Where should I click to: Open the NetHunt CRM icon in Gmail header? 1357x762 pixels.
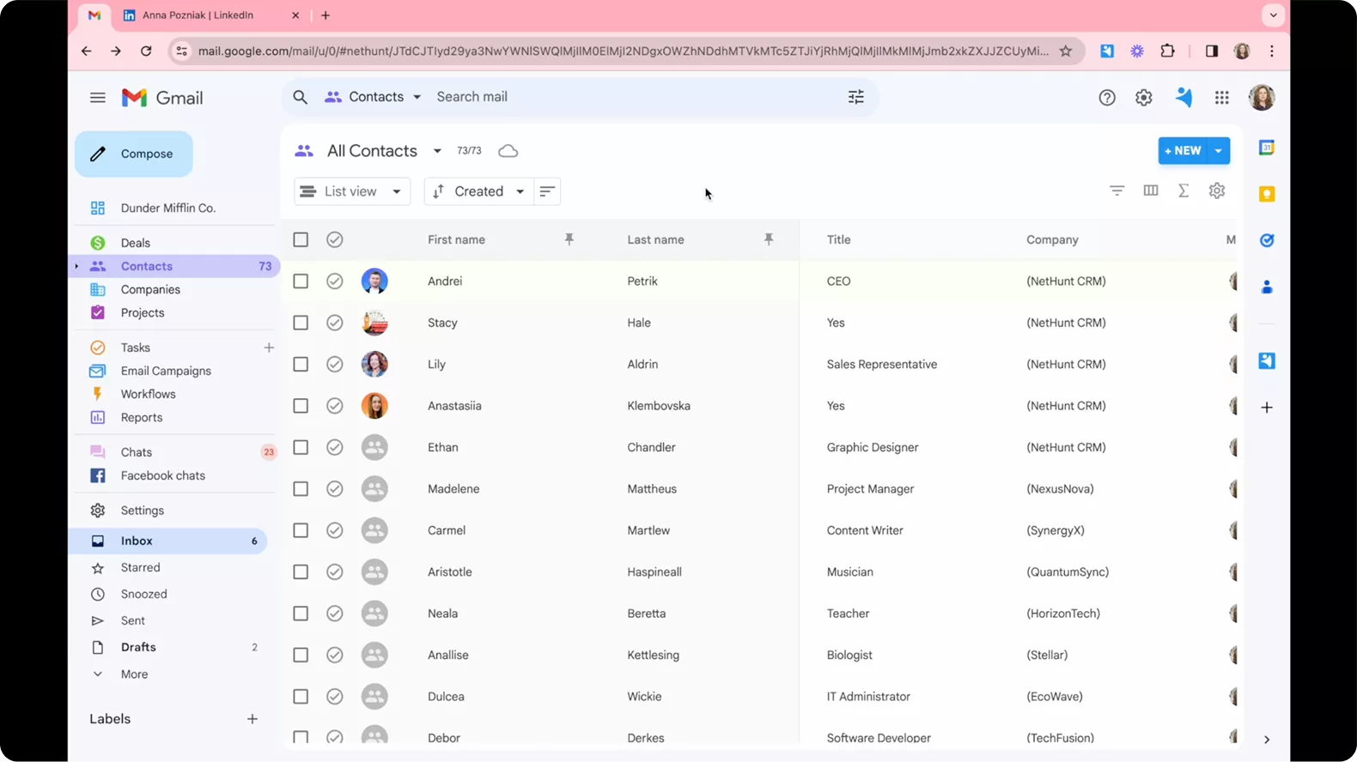point(1184,98)
